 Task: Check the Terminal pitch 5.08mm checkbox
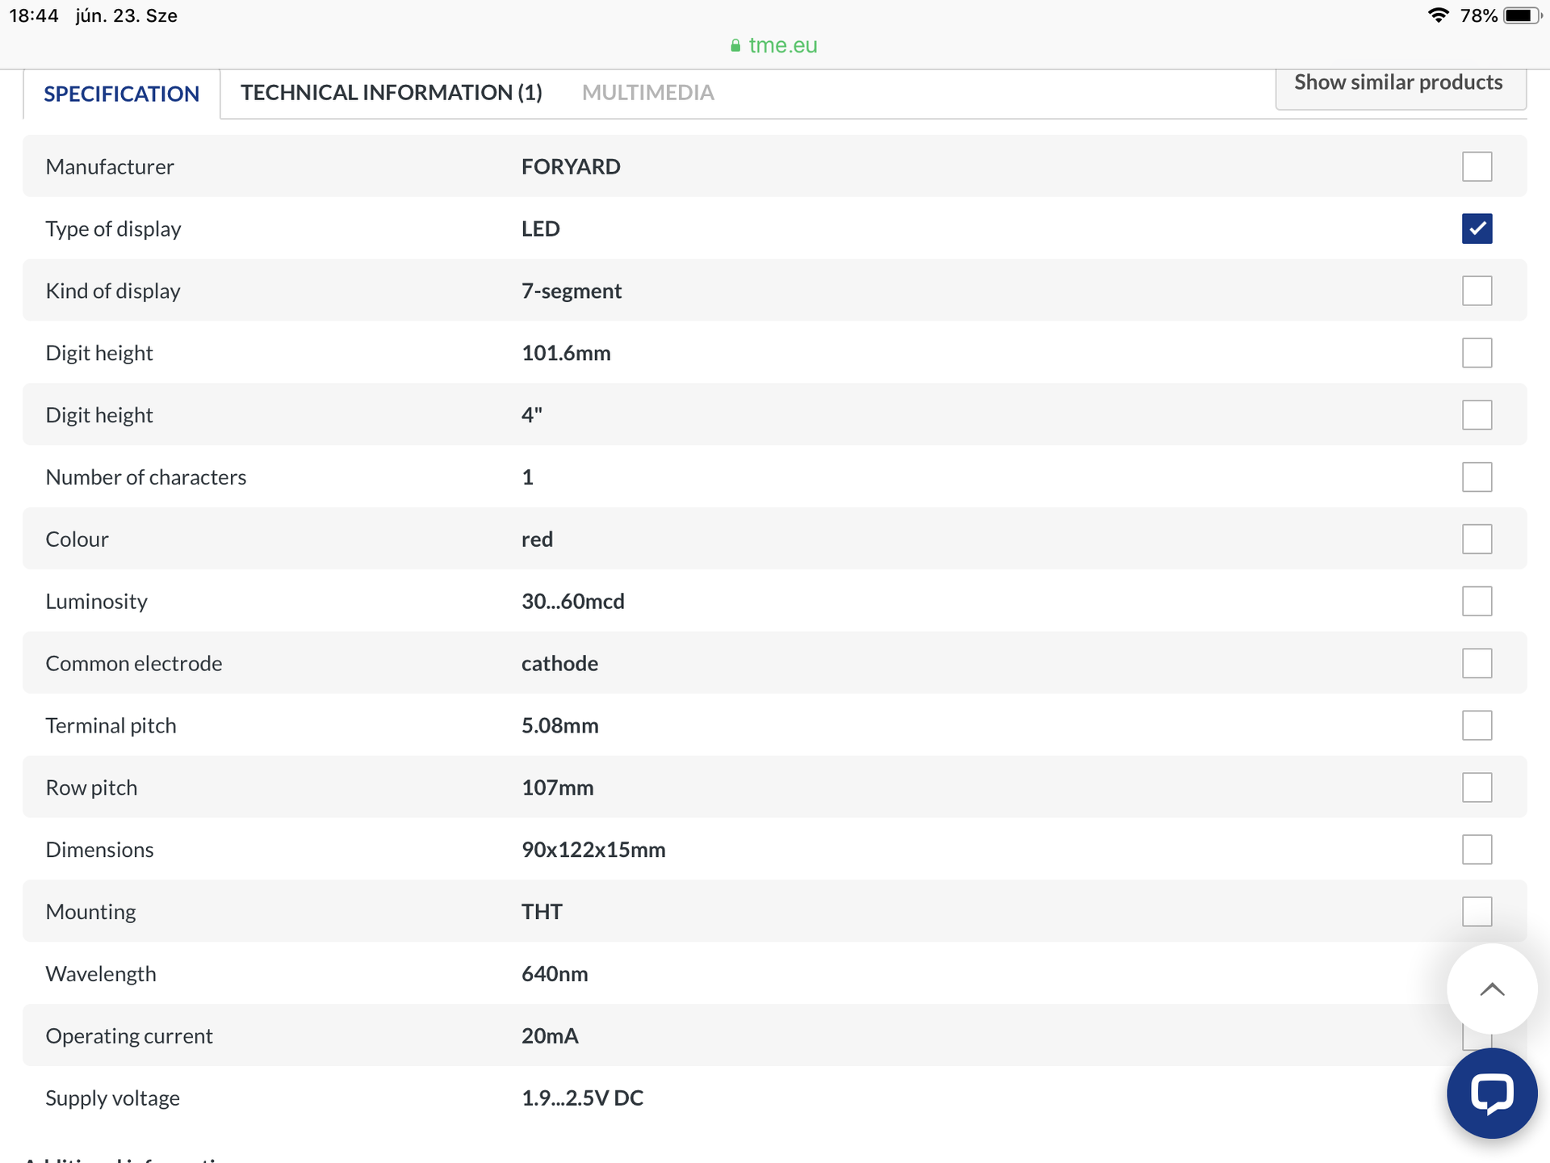(1477, 725)
